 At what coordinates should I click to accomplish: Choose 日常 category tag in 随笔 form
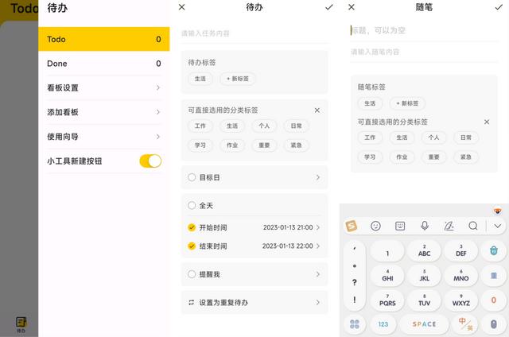tap(466, 138)
